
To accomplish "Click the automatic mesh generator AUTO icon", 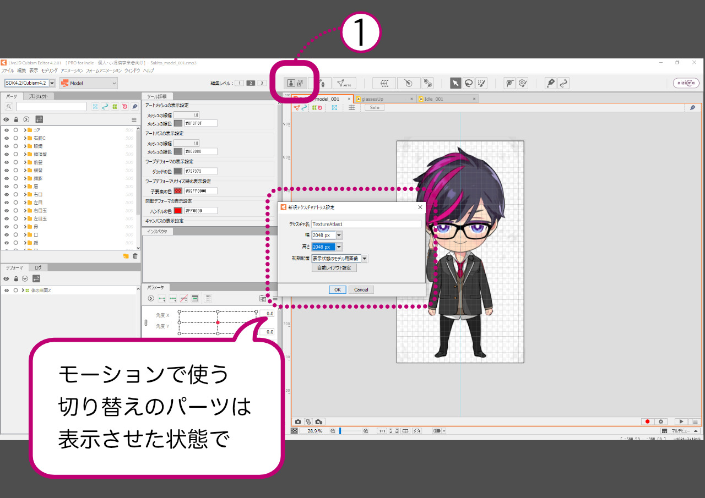I will tap(344, 83).
